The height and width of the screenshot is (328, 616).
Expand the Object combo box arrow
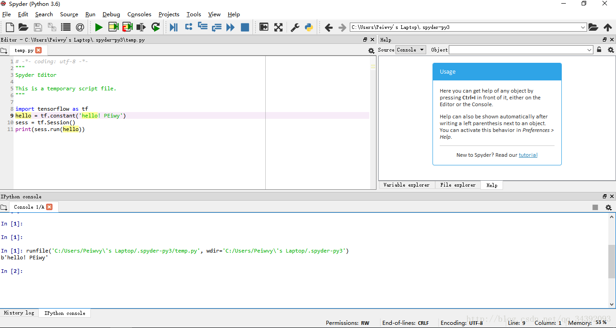[589, 50]
